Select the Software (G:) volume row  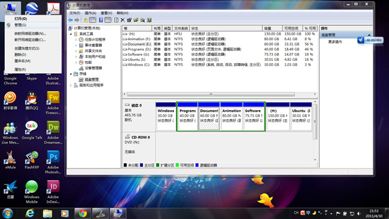(219, 54)
